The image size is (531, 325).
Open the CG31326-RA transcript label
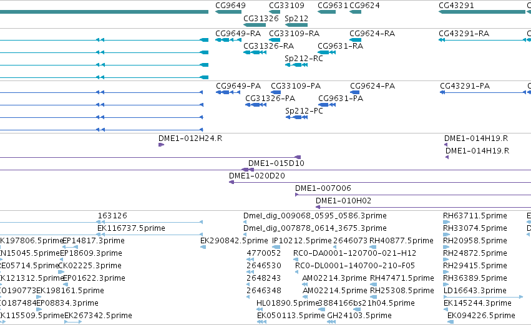click(268, 46)
